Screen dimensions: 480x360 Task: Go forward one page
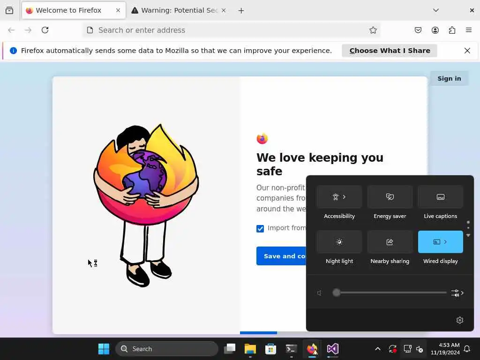tap(28, 30)
